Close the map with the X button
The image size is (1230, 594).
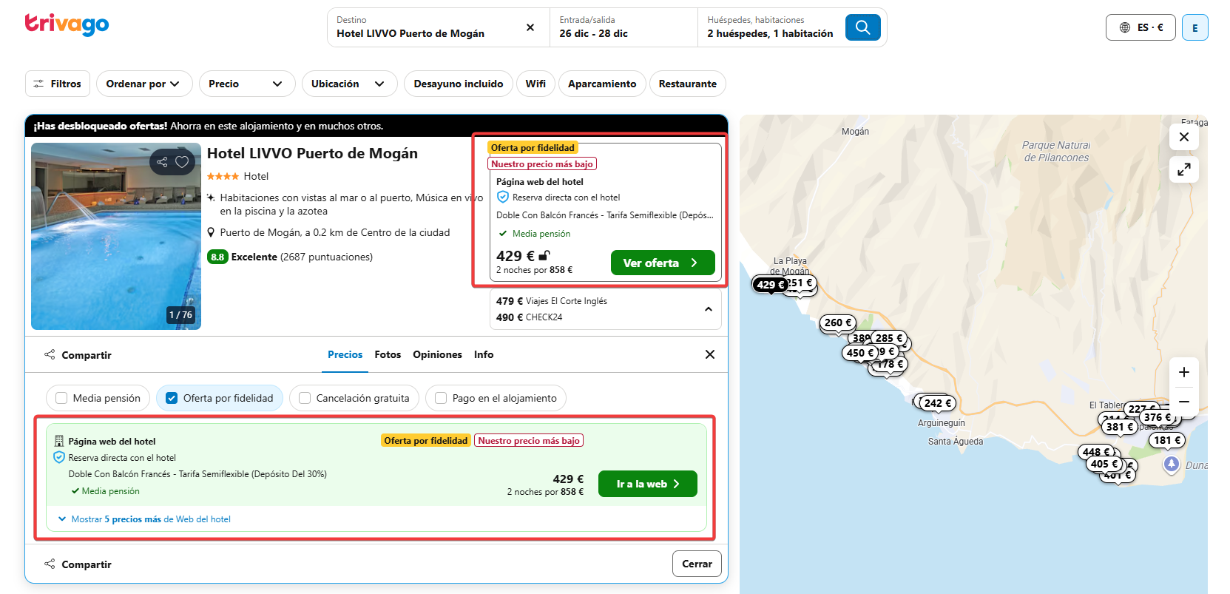[1184, 137]
